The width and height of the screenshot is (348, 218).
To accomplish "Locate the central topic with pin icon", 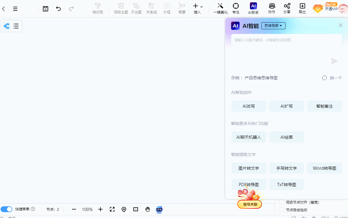I will (124, 210).
